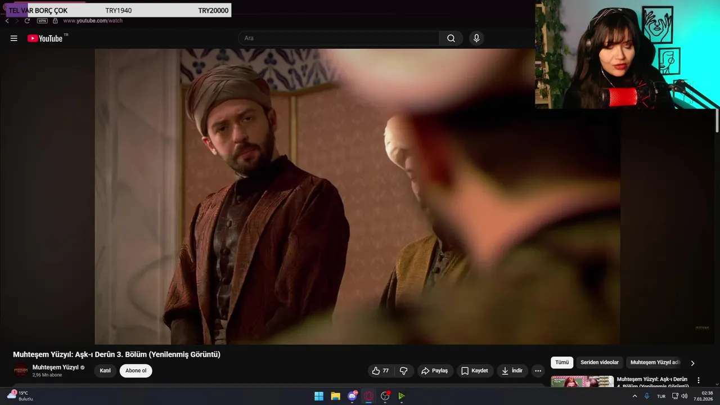Click the streamer webcam overlay

point(627,55)
